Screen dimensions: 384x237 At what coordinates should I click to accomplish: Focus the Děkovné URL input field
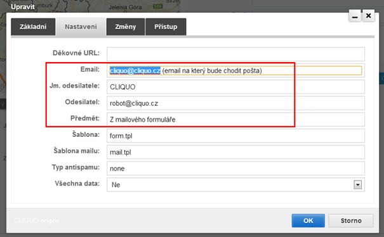coord(235,54)
